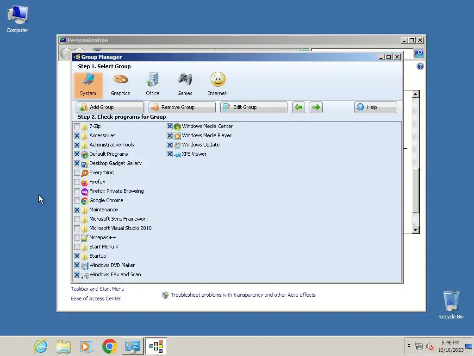Select the Internet group icon
The width and height of the screenshot is (474, 356).
click(218, 85)
